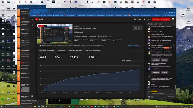Click the open widget link in recommendation

133,46
